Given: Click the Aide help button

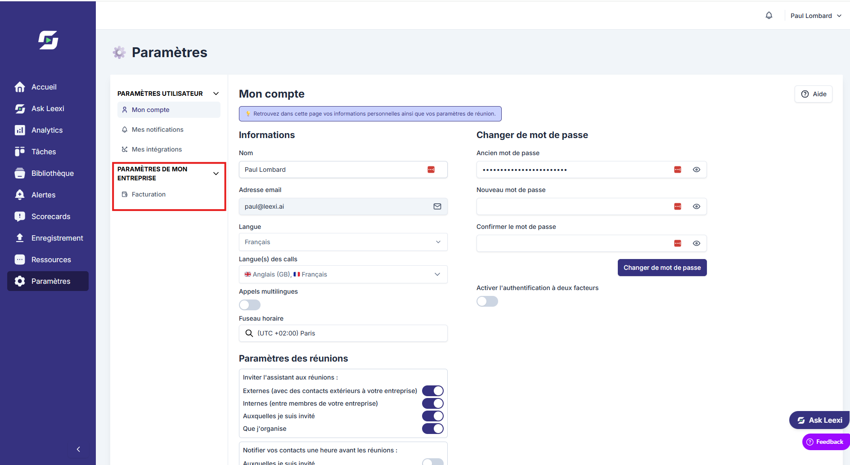Looking at the screenshot, I should pyautogui.click(x=814, y=94).
